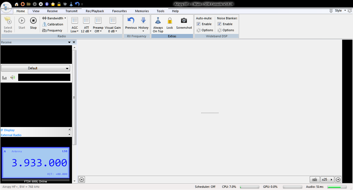Click the speaker icon in Receive panel
The image size is (353, 190).
point(12,78)
